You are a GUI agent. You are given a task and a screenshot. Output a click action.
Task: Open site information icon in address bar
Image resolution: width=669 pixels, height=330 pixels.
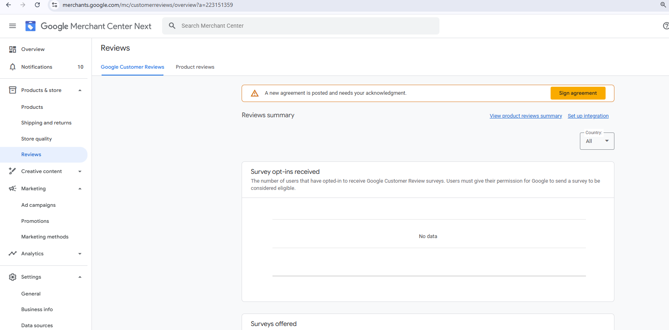coord(55,5)
